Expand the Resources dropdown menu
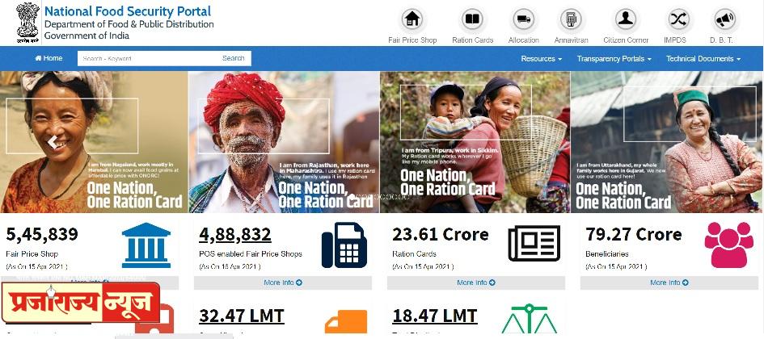This screenshot has height=339, width=764. 542,58
